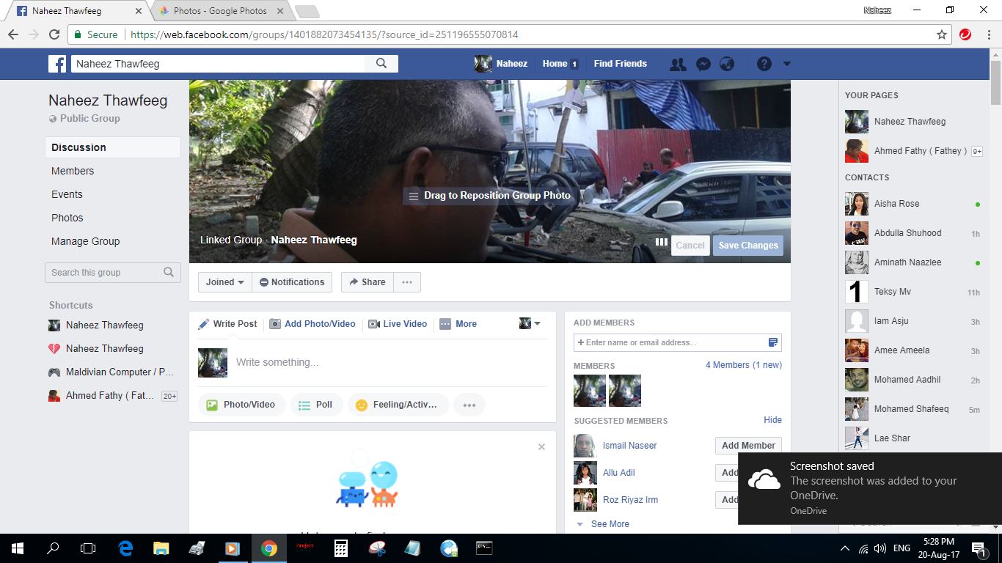Open the three-dots menu beside Share
The height and width of the screenshot is (563, 1002).
click(x=407, y=282)
